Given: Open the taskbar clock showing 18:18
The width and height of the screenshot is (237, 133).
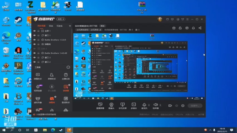Looking at the screenshot, I should click(222, 130).
